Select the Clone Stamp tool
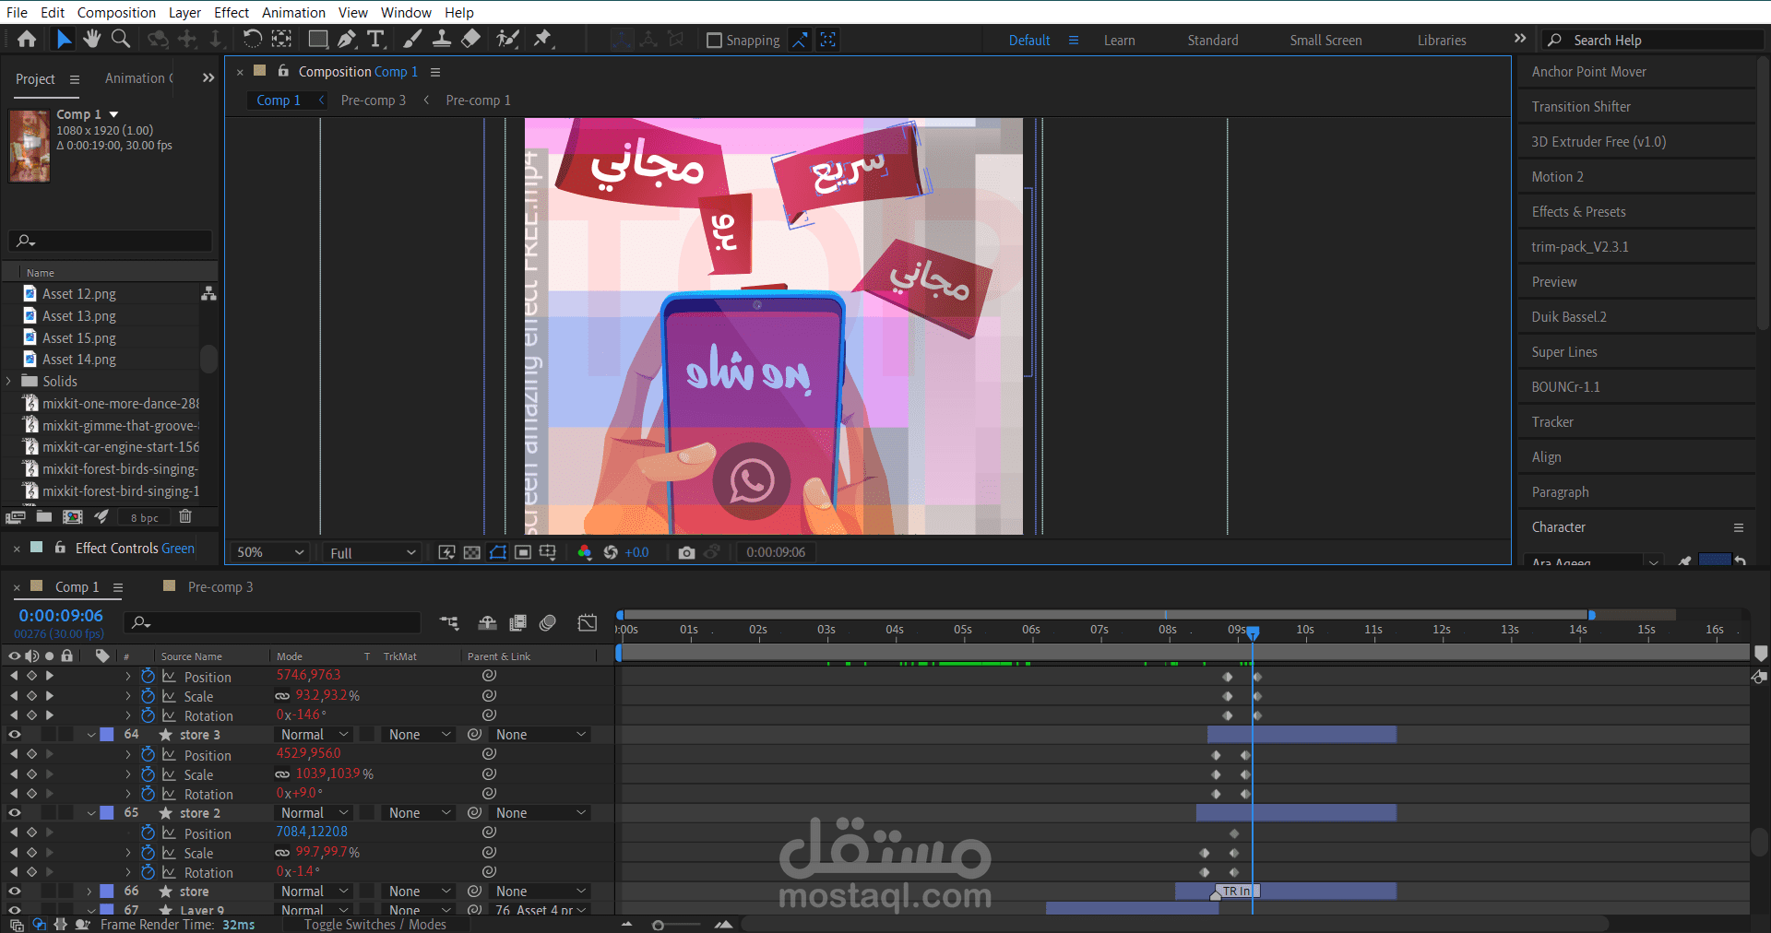Viewport: 1771px width, 933px height. pos(442,39)
